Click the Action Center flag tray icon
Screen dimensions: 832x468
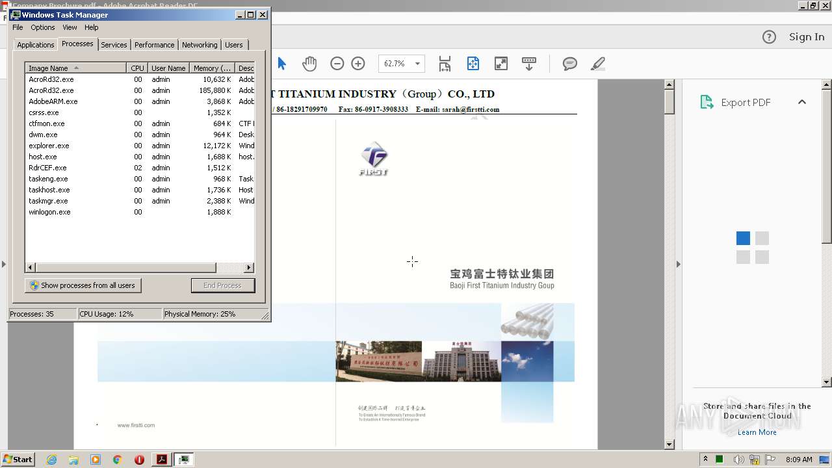770,460
